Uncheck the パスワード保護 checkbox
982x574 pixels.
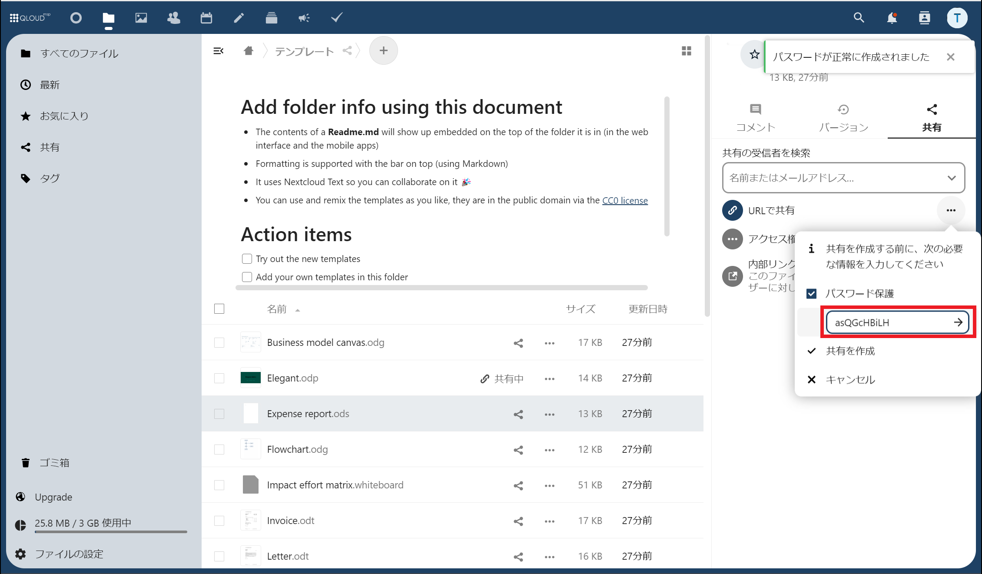click(811, 294)
